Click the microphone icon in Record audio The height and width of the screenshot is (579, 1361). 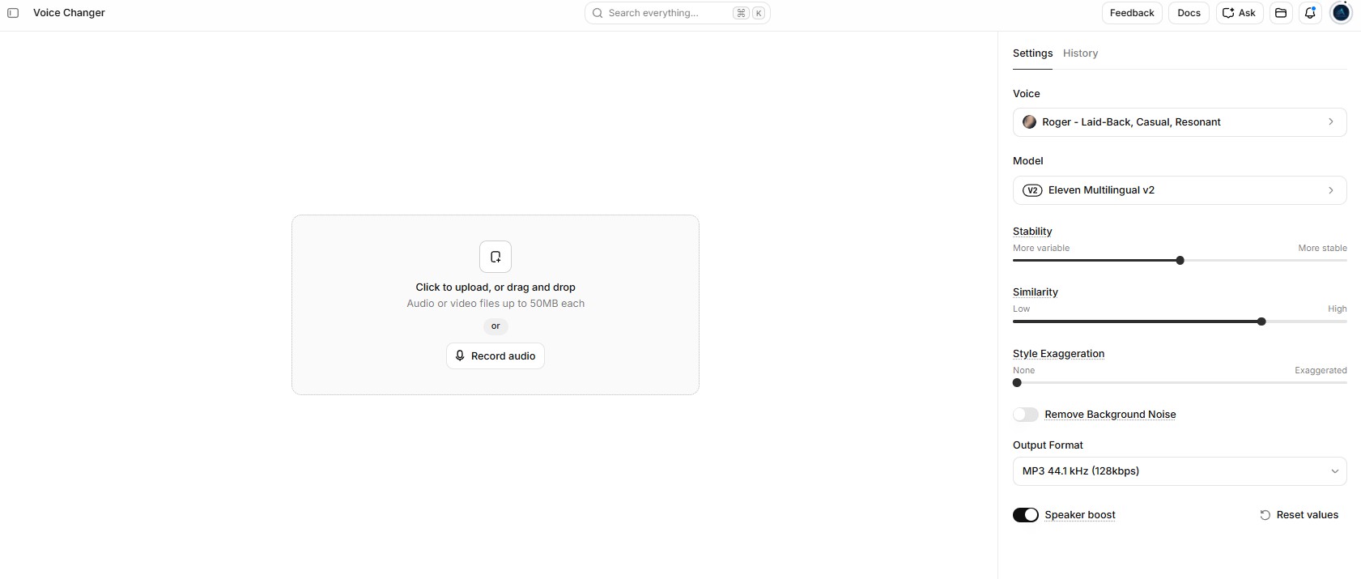(460, 355)
